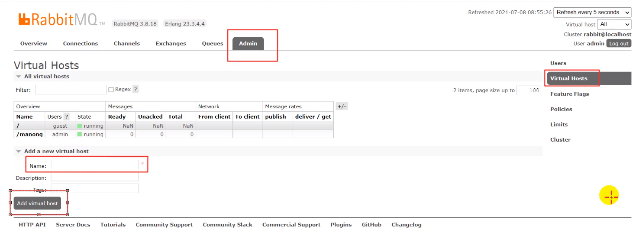Switch to the Overview tab
The width and height of the screenshot is (636, 239).
click(34, 43)
